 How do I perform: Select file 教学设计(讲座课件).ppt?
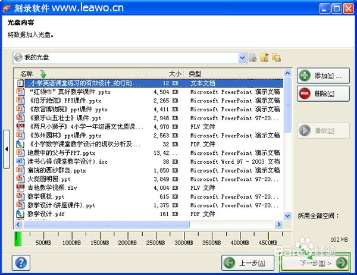tap(149, 205)
